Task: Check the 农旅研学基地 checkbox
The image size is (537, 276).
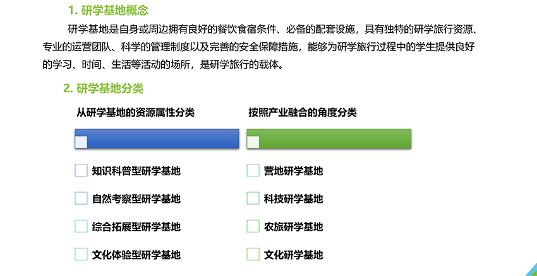Action: [253, 226]
